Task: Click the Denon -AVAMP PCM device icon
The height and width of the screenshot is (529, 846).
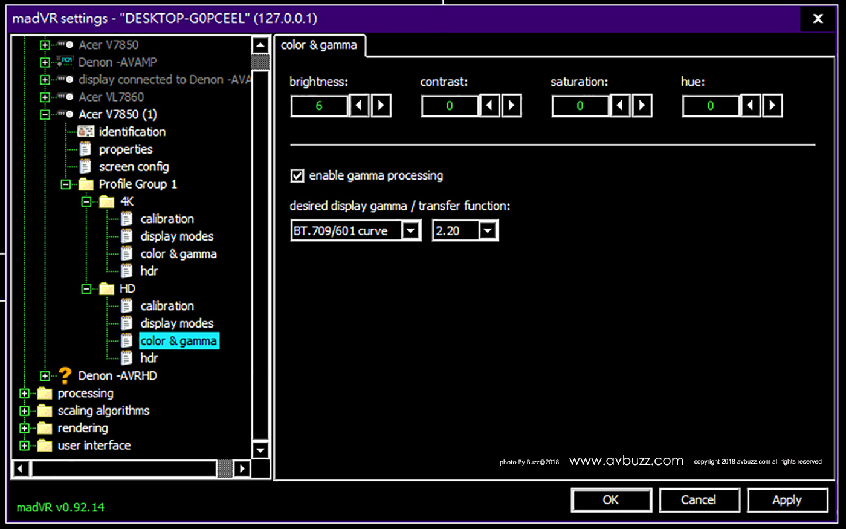Action: click(65, 62)
